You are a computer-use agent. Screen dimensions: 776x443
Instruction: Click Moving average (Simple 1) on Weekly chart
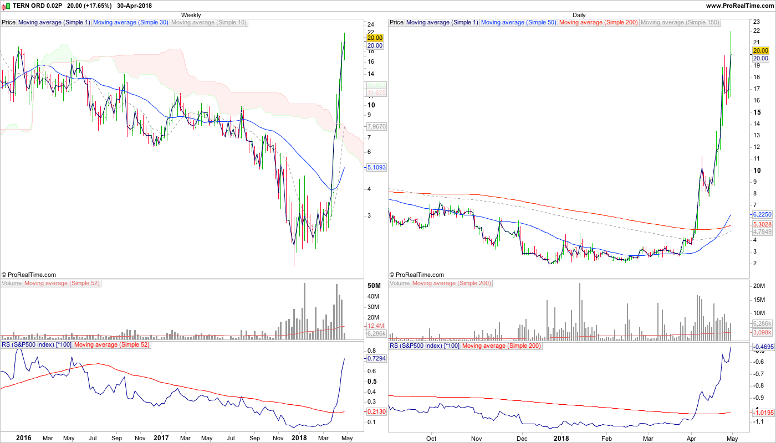click(x=54, y=23)
